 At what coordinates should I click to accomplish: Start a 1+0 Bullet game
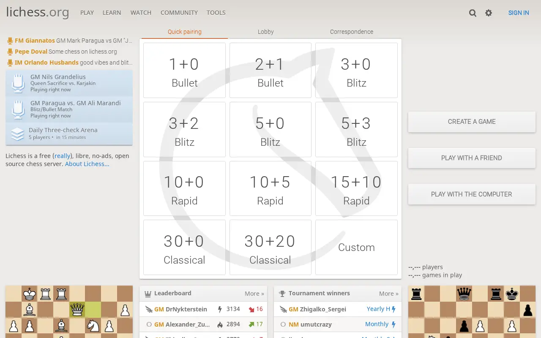pyautogui.click(x=185, y=70)
